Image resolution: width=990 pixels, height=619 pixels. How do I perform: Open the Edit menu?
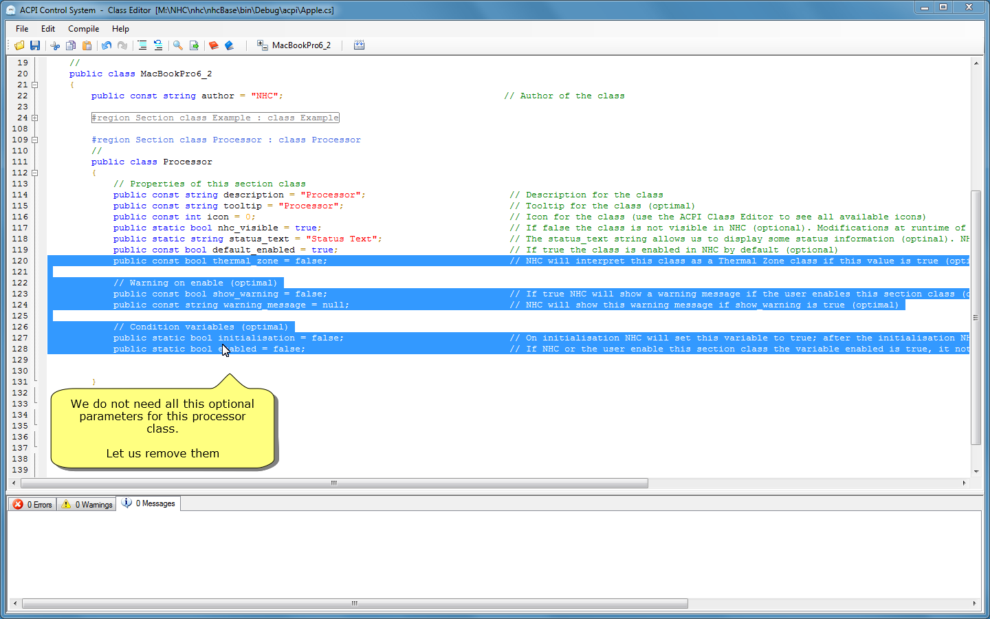coord(48,29)
